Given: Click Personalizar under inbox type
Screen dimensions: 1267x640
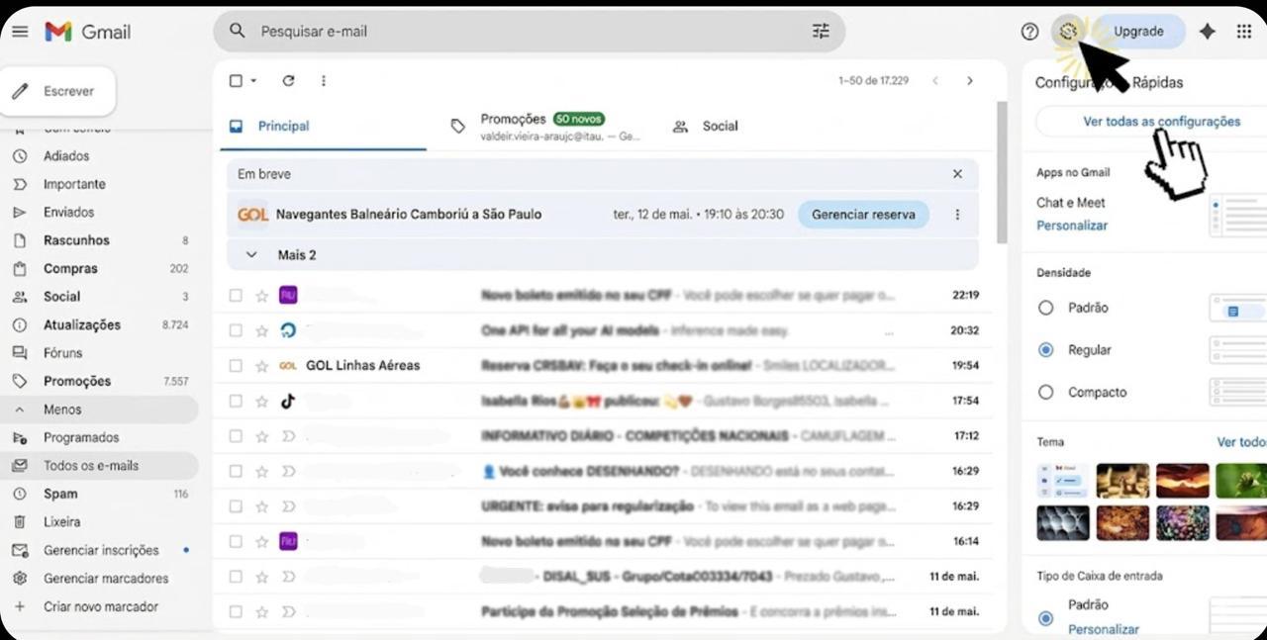Looking at the screenshot, I should pos(1104,629).
